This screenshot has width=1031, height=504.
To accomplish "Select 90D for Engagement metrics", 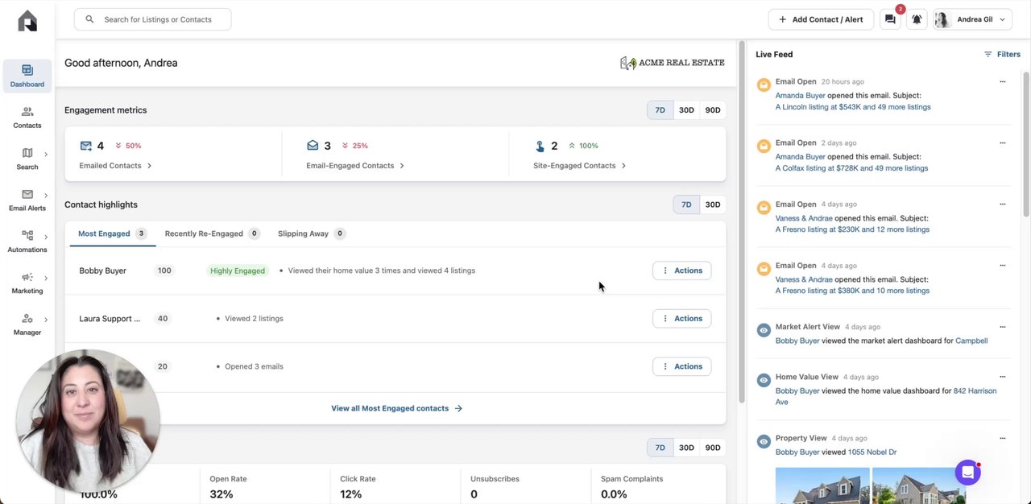I will (x=713, y=110).
